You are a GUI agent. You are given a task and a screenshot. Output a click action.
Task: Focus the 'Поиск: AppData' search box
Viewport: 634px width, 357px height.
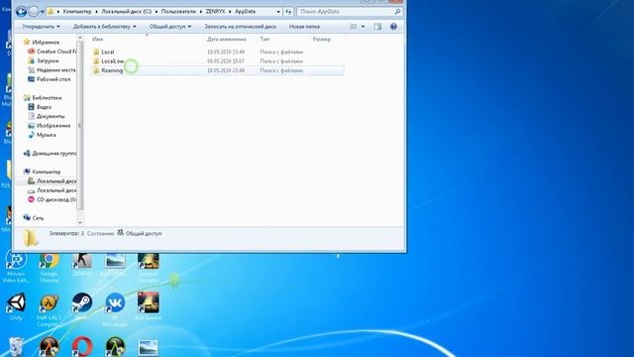pyautogui.click(x=345, y=12)
